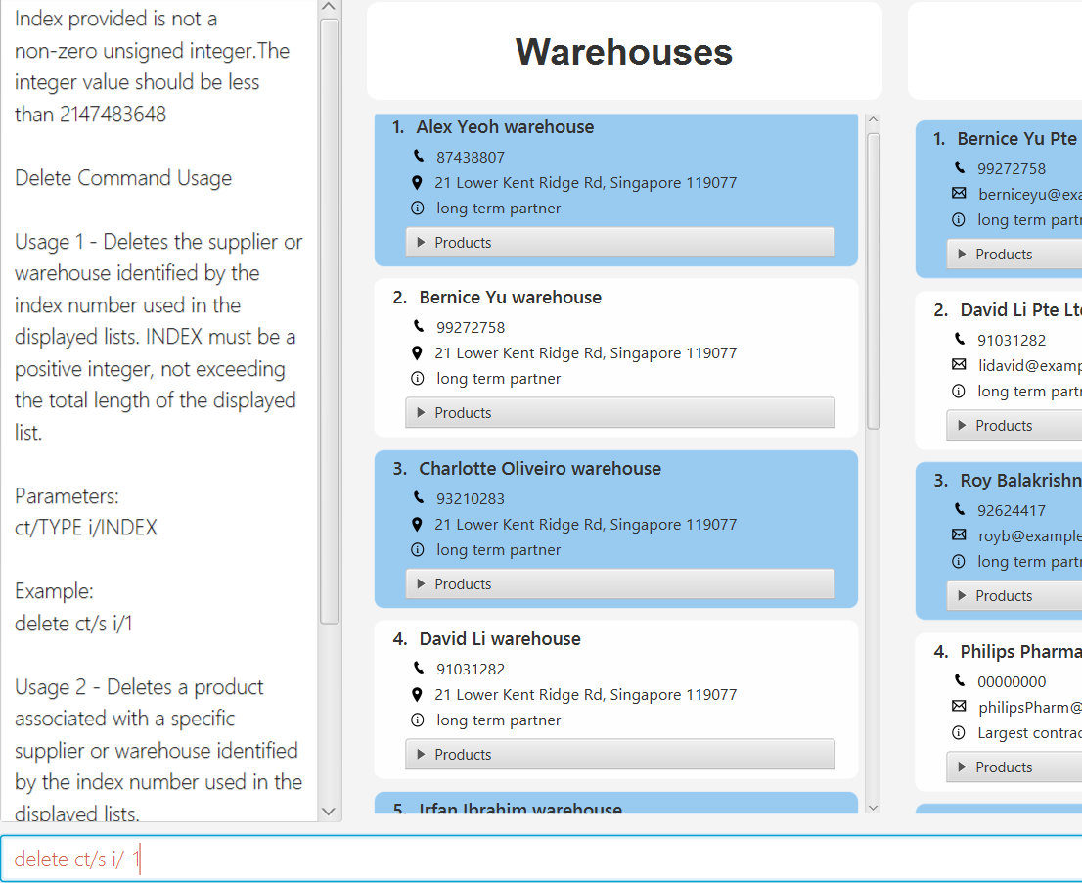This screenshot has height=883, width=1082.
Task: Expand Products of Charlotte Oliveiro warehouse
Action: point(619,584)
